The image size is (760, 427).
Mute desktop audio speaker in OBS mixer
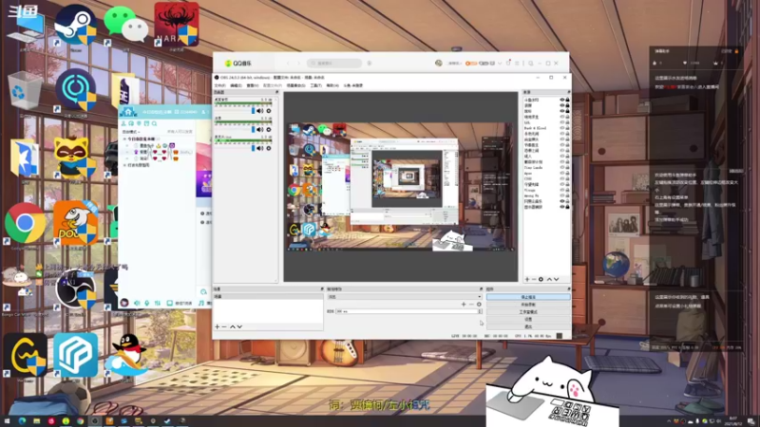(x=260, y=111)
